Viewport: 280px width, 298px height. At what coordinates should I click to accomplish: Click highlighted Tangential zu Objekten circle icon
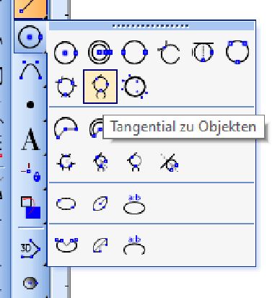click(x=100, y=87)
